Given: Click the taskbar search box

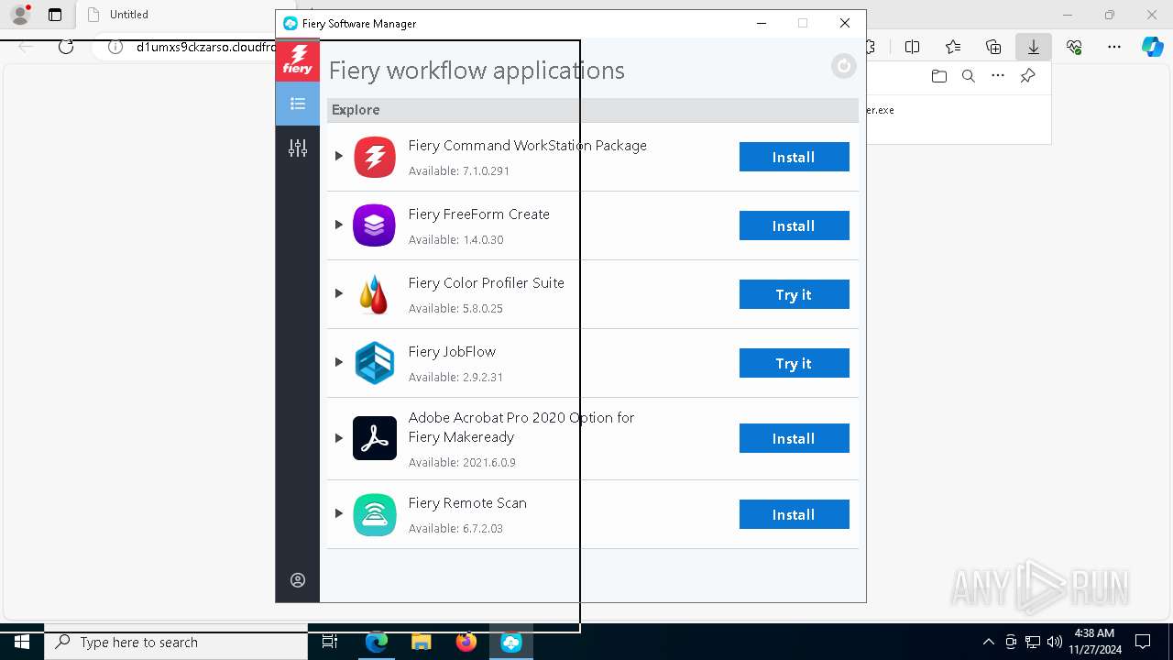Looking at the screenshot, I should pyautogui.click(x=176, y=643).
